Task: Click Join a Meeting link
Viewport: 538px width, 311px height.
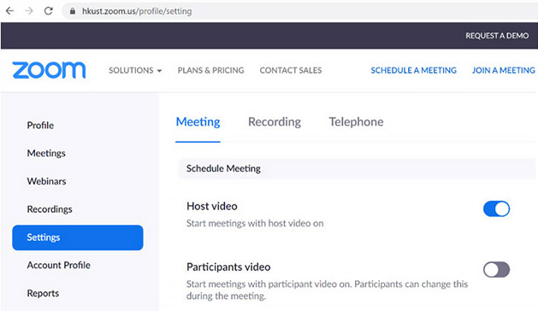Action: click(x=503, y=70)
